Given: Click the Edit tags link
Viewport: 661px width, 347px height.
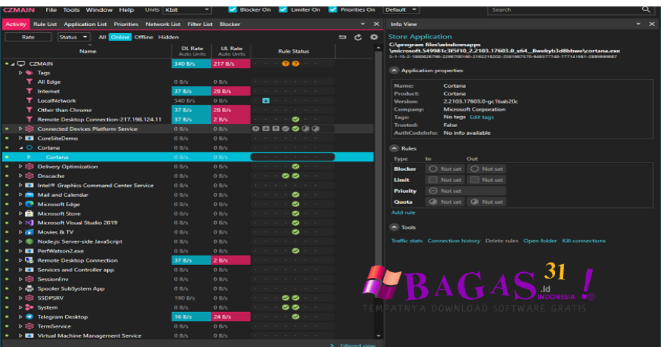Looking at the screenshot, I should click(482, 117).
